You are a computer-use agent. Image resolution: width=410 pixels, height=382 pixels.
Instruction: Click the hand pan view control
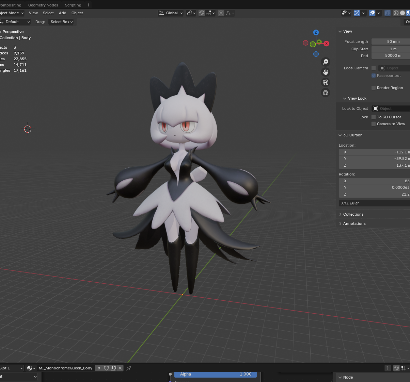[x=326, y=72]
